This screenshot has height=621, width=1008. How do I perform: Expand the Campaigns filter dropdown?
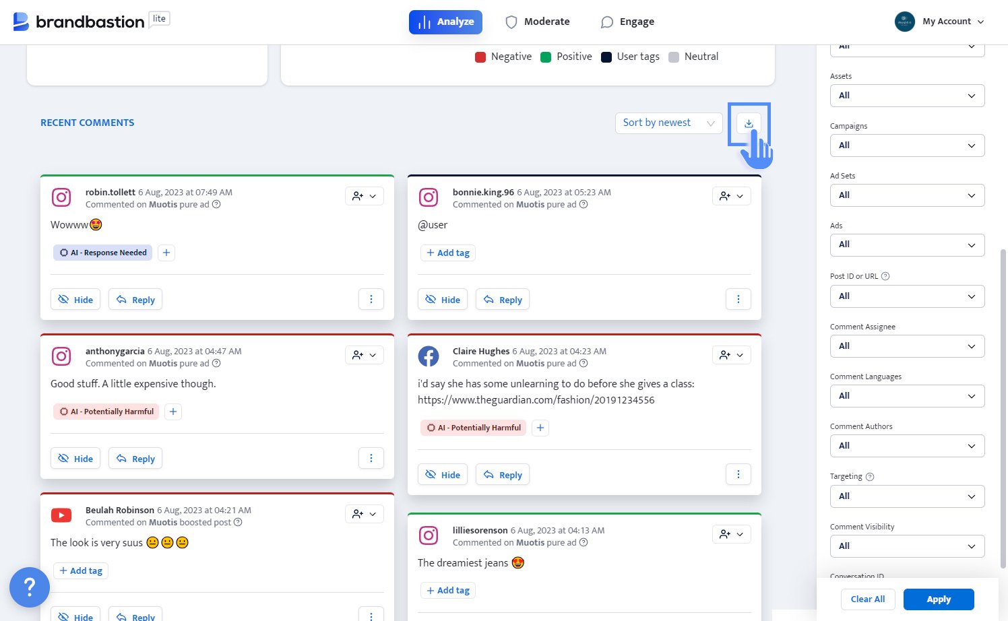click(x=906, y=145)
